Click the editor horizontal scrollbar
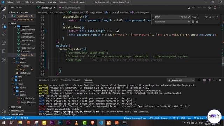 [117, 77]
